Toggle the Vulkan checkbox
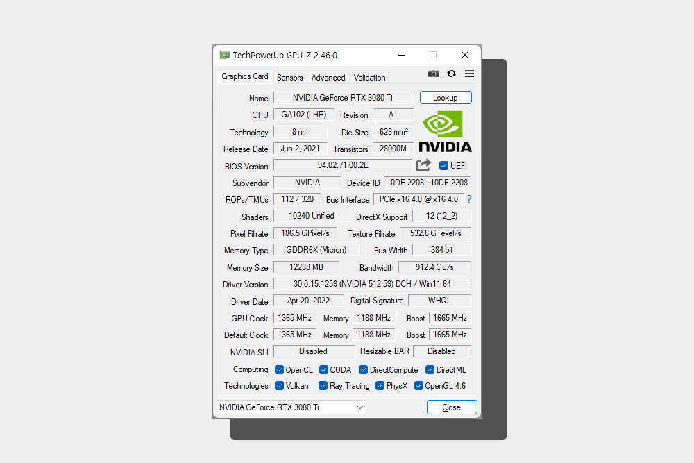This screenshot has height=463, width=694. tap(279, 385)
